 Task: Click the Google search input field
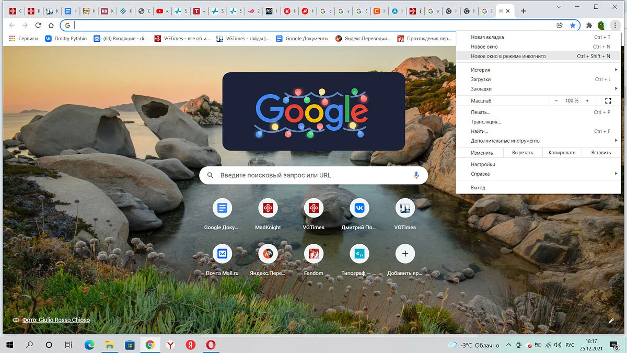(313, 175)
